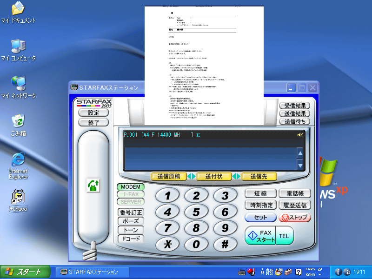372x279 pixels.
Task: Open the 送信結果 sent results
Action: click(295, 113)
